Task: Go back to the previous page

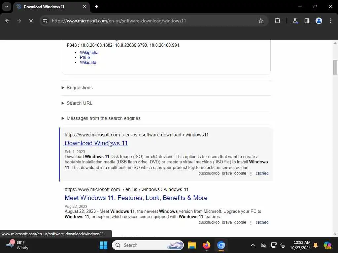Action: [x=7, y=21]
